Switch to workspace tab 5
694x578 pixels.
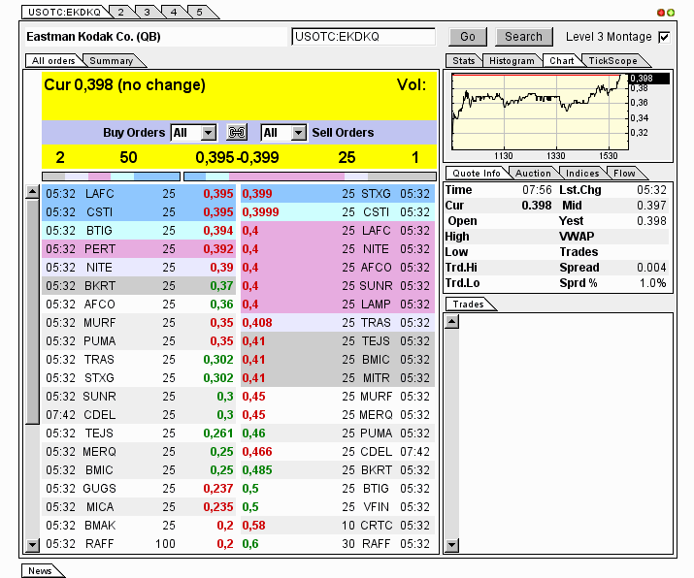[x=200, y=12]
